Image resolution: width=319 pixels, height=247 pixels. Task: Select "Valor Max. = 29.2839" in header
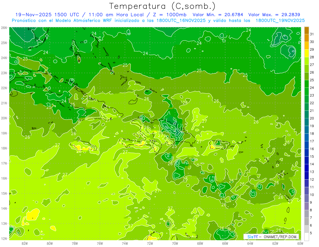(x=274, y=15)
